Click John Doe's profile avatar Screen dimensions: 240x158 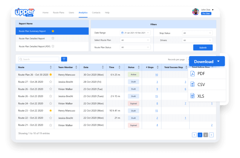point(195,12)
